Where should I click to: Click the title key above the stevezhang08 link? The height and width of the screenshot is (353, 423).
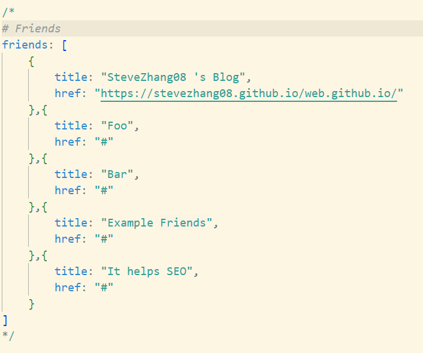click(x=71, y=77)
